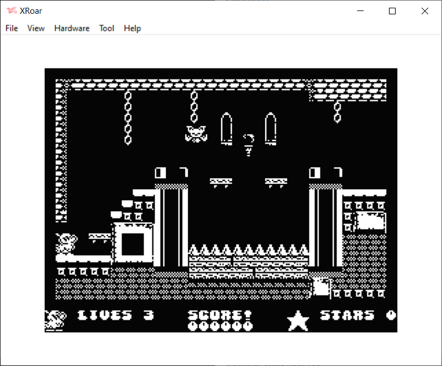Open the Tool menu
The width and height of the screenshot is (442, 366).
(x=107, y=28)
